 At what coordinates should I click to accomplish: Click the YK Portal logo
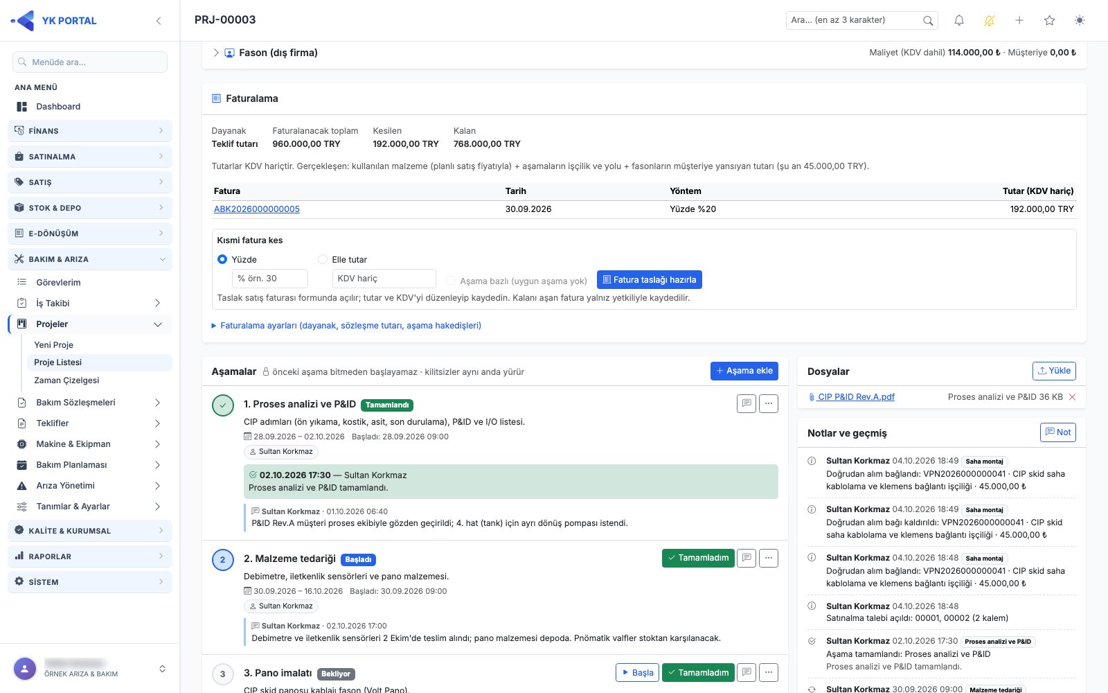pos(54,21)
